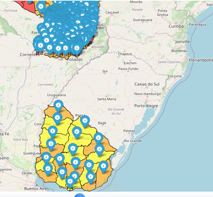
Task: Open the marker over the Cerro Largo label
Action: click(x=98, y=138)
